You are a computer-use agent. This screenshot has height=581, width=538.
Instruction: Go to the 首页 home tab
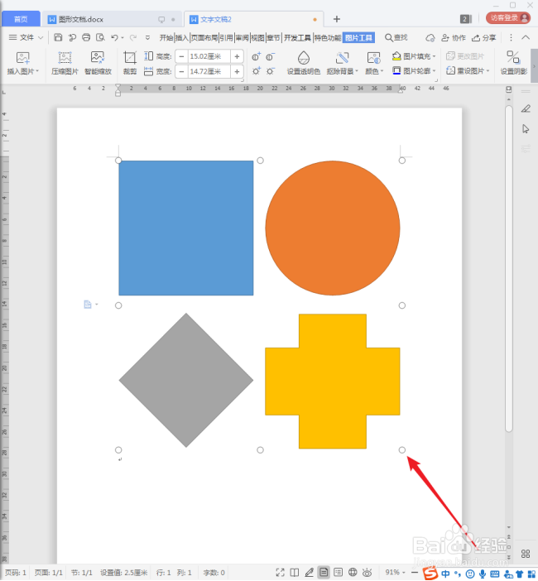[21, 19]
